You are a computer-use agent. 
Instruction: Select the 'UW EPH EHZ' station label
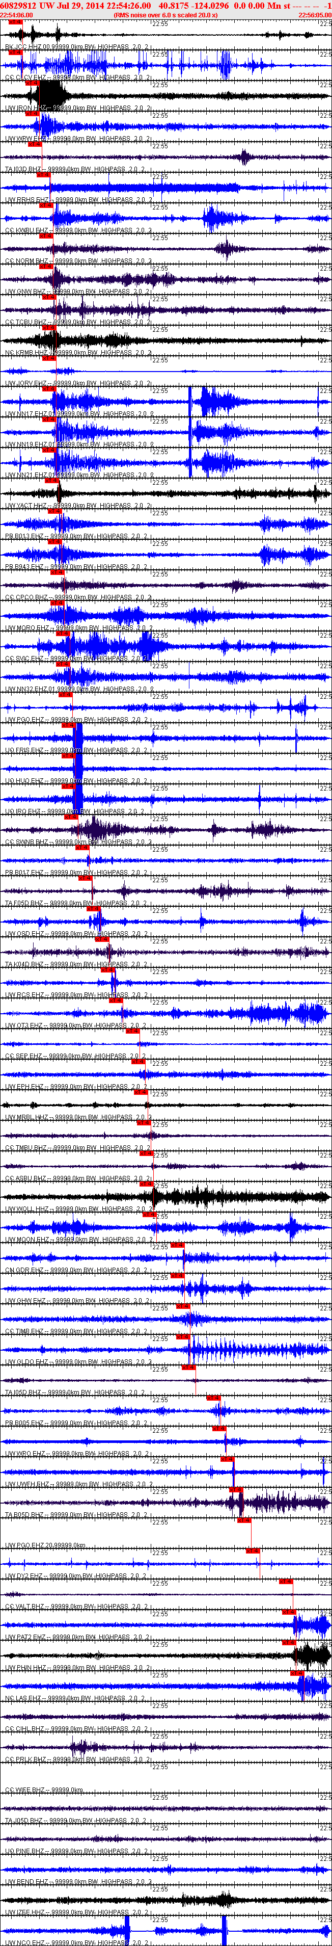pyautogui.click(x=24, y=1086)
